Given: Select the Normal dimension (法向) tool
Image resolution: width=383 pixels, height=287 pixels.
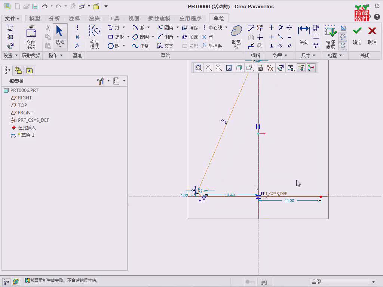Looking at the screenshot, I should point(304,36).
